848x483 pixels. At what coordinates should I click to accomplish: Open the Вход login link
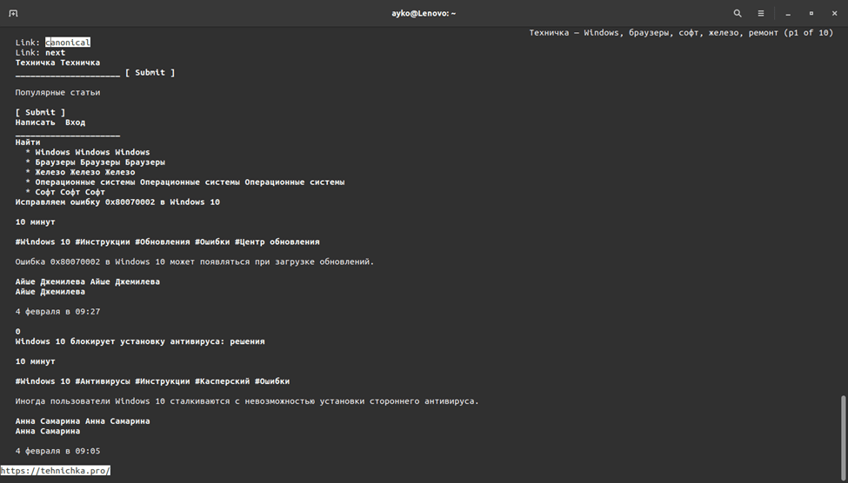pos(75,122)
